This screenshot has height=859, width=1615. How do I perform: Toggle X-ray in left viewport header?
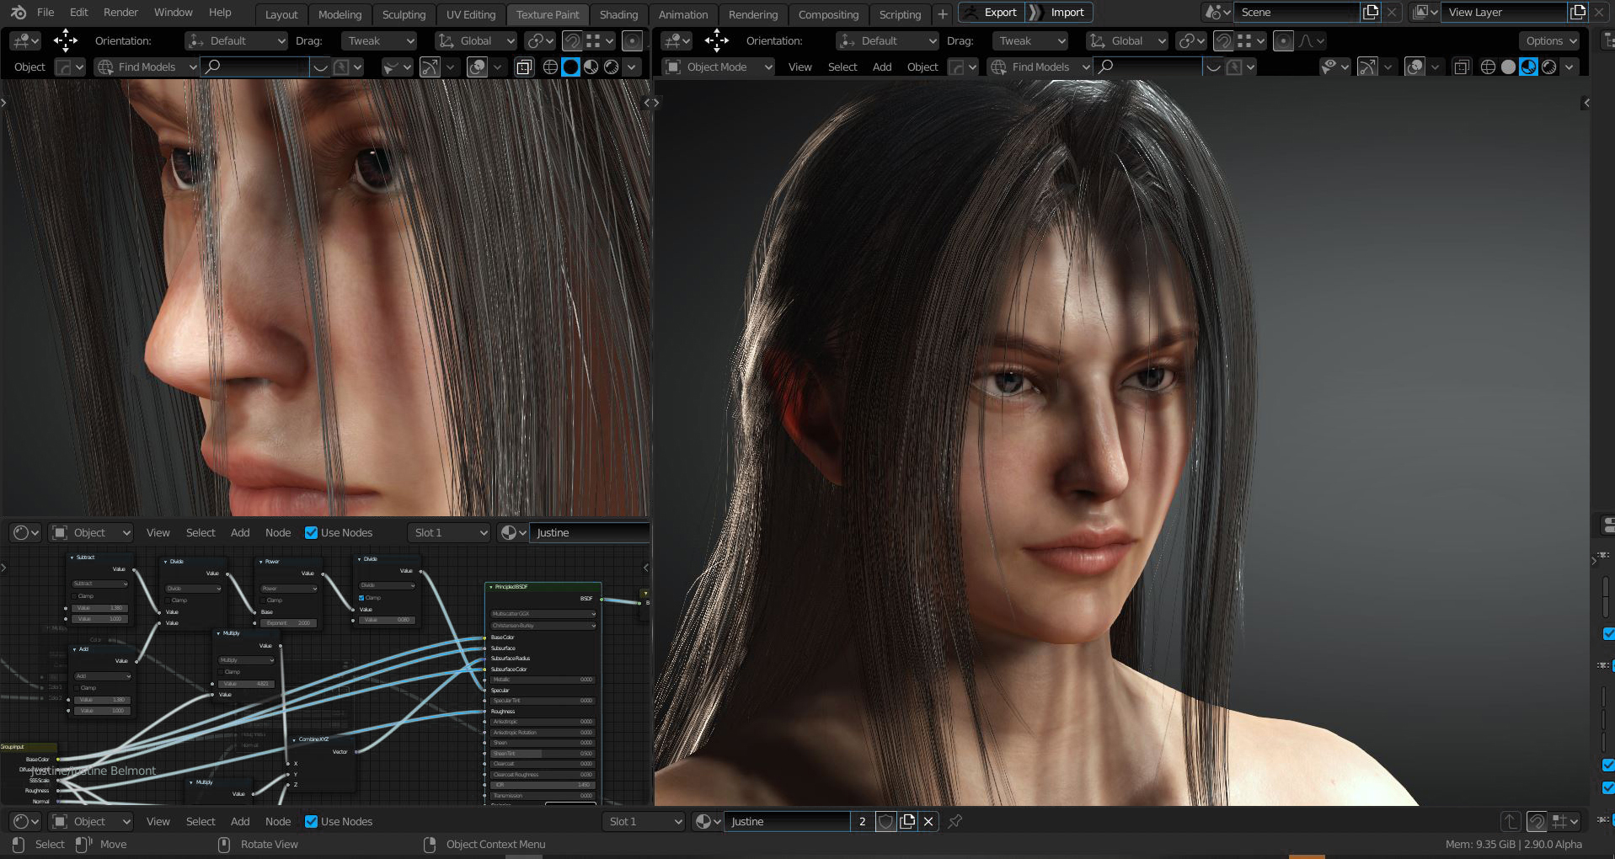[524, 67]
